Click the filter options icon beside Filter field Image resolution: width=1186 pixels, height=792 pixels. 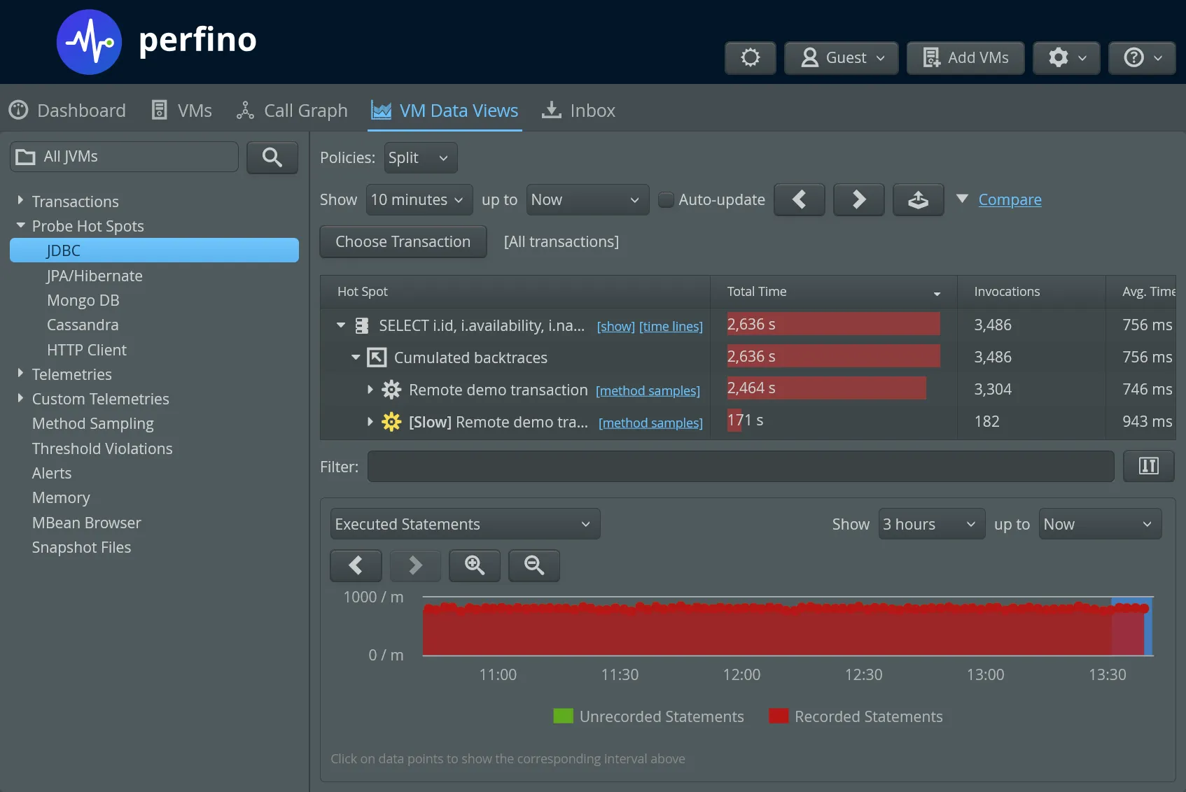pyautogui.click(x=1148, y=466)
